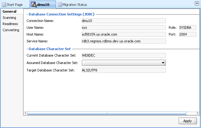Click the Migration Status tab icon

click(60, 5)
